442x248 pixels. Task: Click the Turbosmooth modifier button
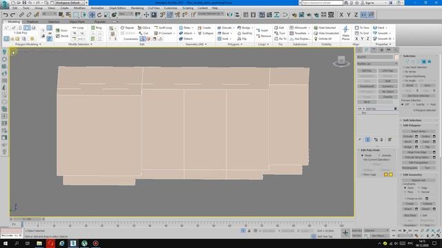click(x=367, y=86)
